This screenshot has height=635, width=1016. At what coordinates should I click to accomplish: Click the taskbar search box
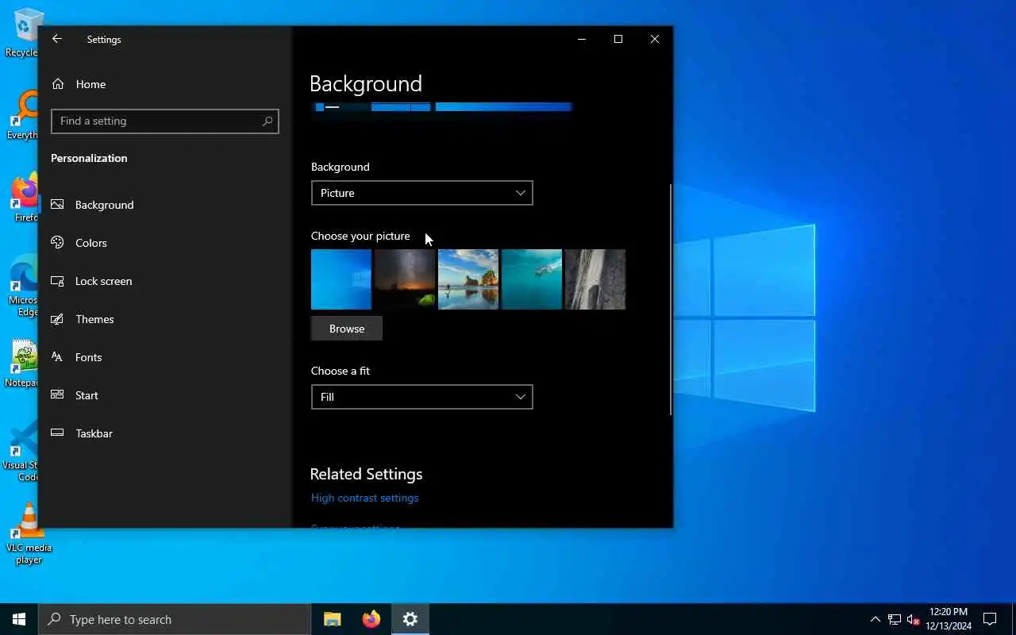175,619
